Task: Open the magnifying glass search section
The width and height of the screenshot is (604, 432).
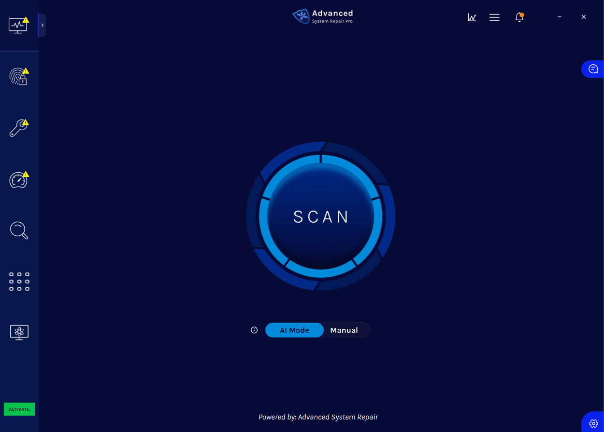Action: (19, 230)
